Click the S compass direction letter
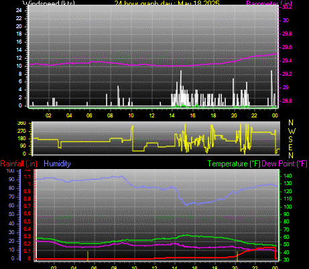Viewport: 309px width, 269px height. point(290,140)
